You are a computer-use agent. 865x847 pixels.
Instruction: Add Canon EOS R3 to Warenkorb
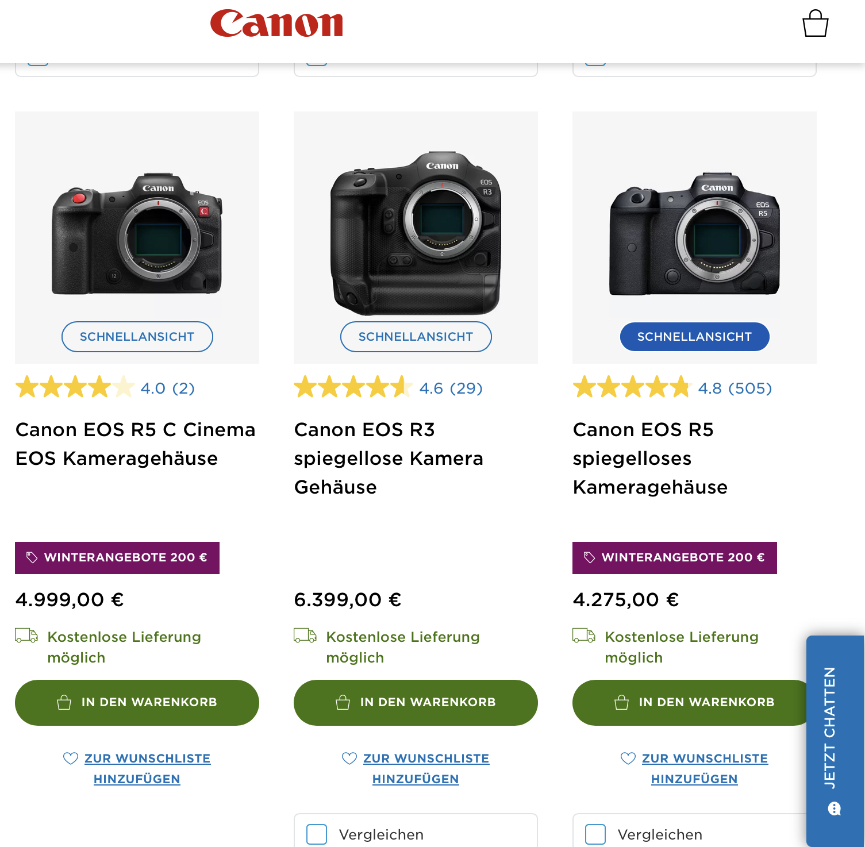coord(416,703)
